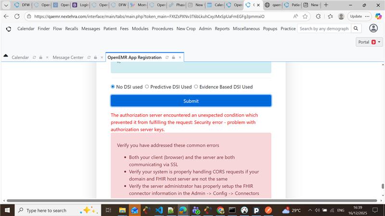The image size is (385, 216).
Task: Select the No DSI used radio option
Action: coord(113,87)
